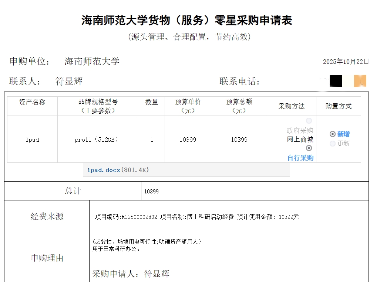Click the pro11（512GB）specification cell
This screenshot has width=370, height=282.
coord(98,140)
